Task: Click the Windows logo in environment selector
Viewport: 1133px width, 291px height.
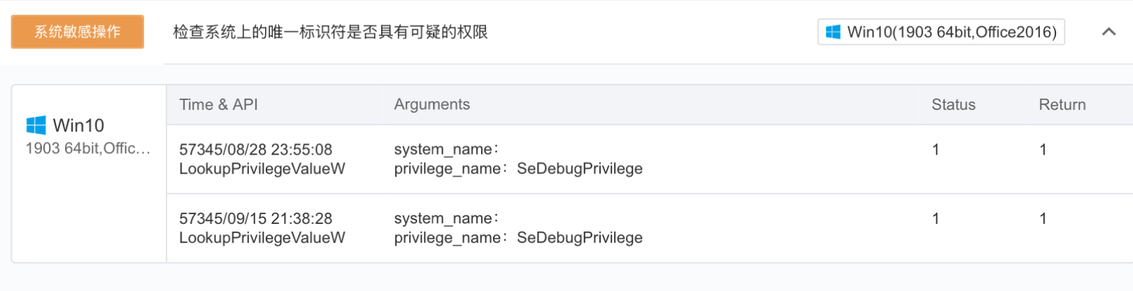Action: [833, 32]
